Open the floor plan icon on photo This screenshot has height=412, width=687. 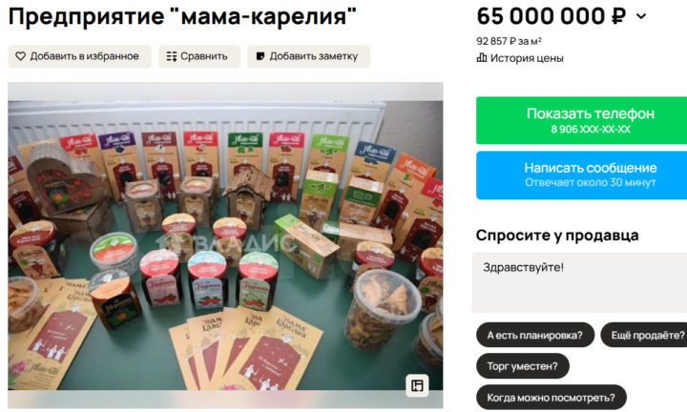point(417,385)
